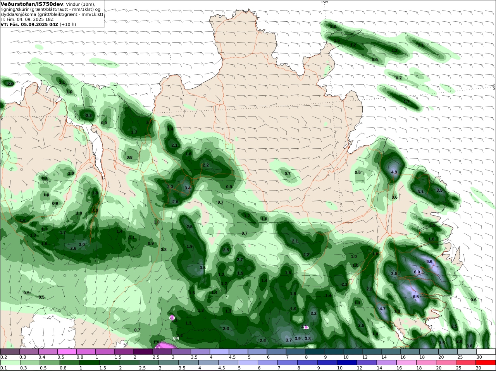Screen dimensions: 496x371
Task: Select the 3.4 precipitation value
Action: coord(188,188)
